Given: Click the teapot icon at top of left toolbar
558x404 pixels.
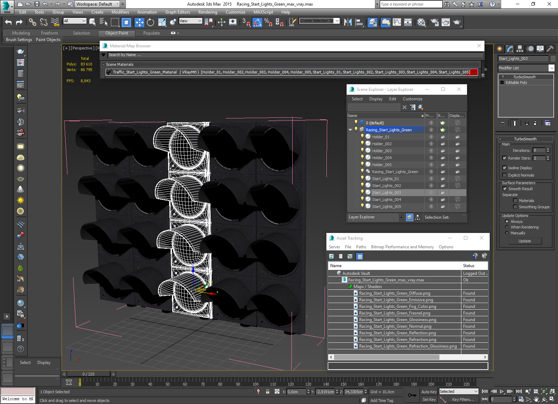Looking at the screenshot, I should pyautogui.click(x=21, y=52).
